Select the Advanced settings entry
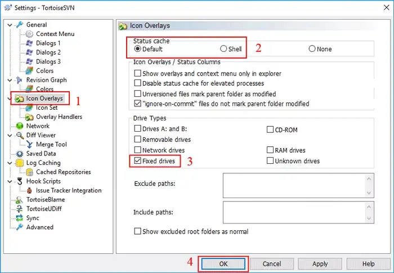Image resolution: width=394 pixels, height=273 pixels. [x=40, y=227]
